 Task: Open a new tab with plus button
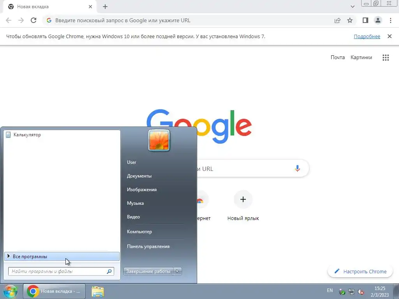click(105, 7)
